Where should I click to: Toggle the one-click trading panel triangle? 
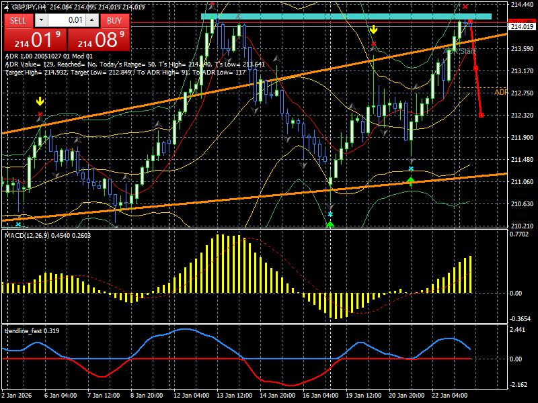point(7,7)
